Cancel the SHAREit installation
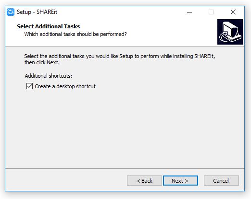 coord(221,181)
